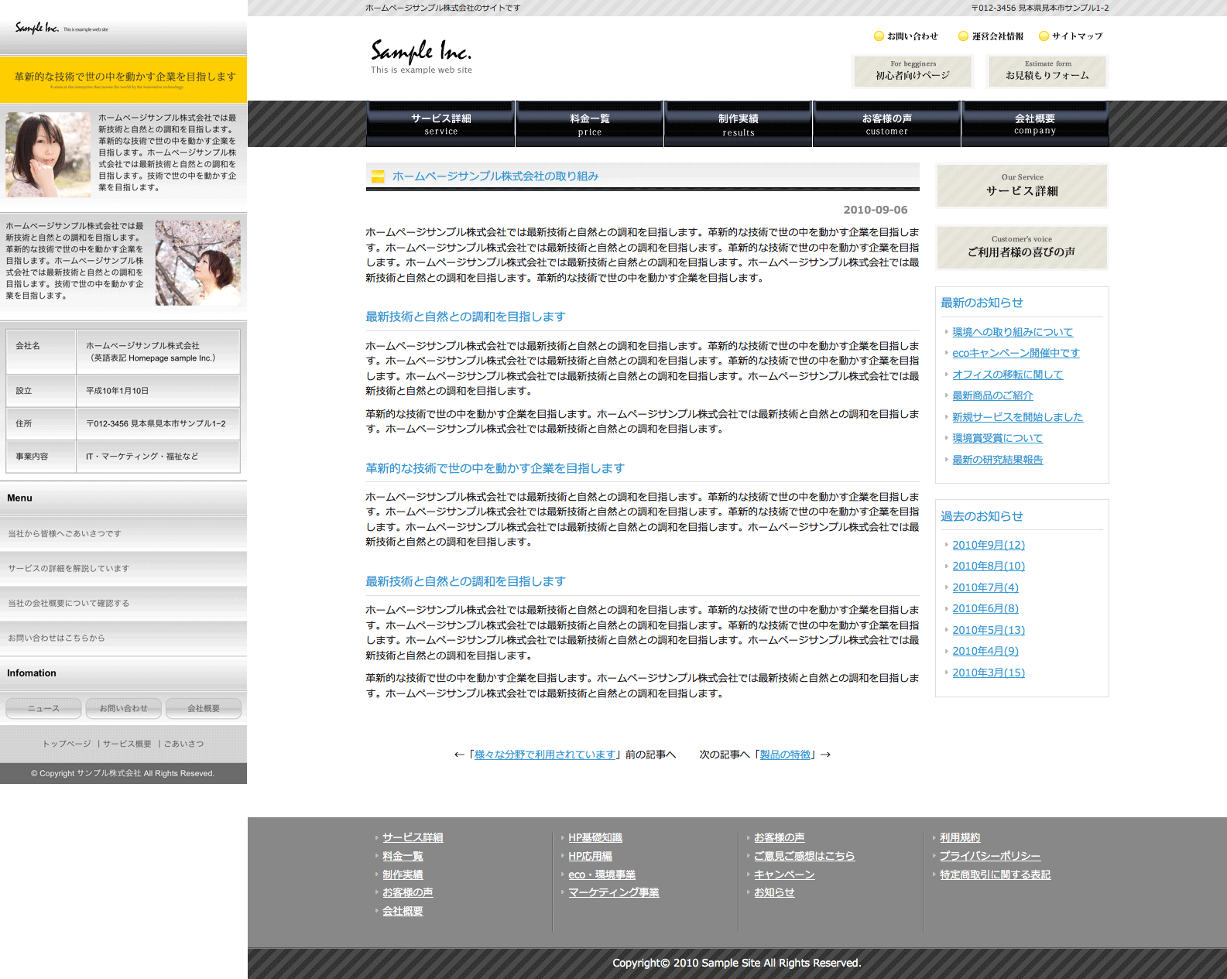Go to previous article 様々な分野で利用されています

545,755
